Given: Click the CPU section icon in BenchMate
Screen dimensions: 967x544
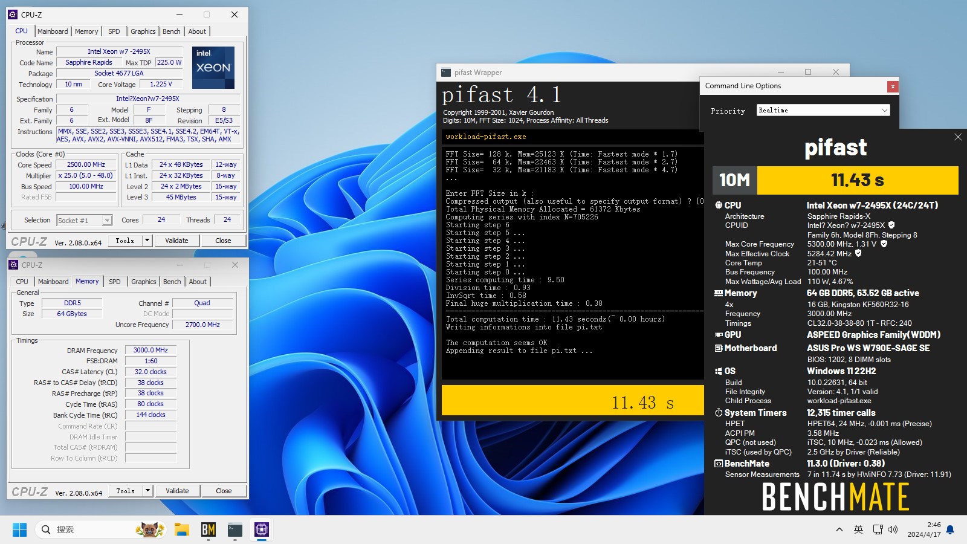Looking at the screenshot, I should pos(719,206).
